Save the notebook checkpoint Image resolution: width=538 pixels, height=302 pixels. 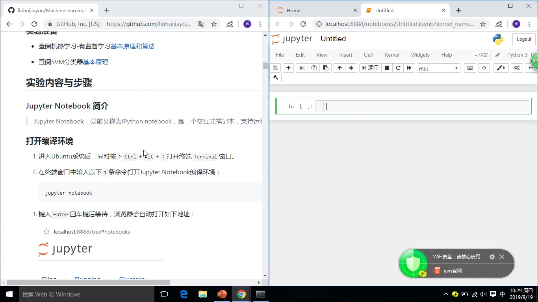(275, 68)
